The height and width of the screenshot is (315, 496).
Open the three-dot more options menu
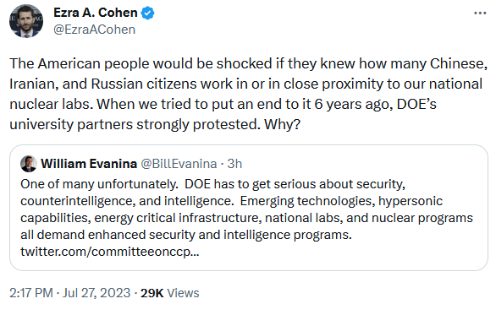click(x=480, y=13)
